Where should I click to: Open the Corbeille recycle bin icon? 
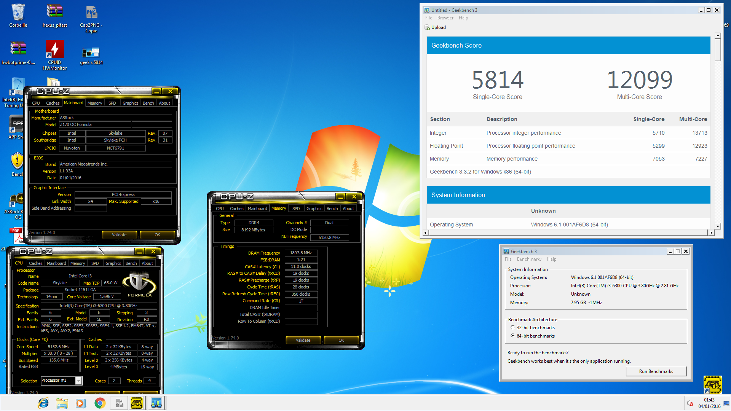[18, 15]
